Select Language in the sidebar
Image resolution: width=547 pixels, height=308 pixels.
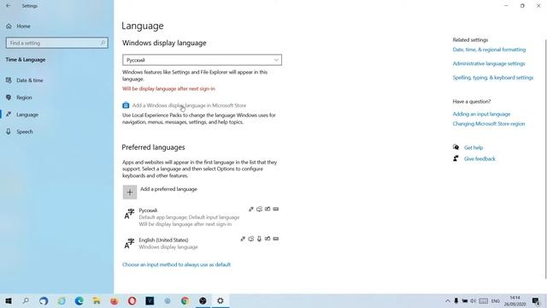(x=27, y=115)
